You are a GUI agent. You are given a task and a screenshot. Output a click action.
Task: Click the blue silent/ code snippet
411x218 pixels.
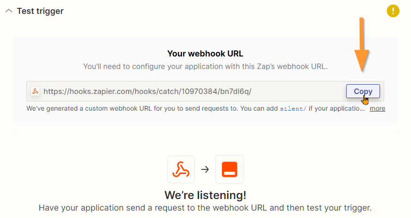(x=293, y=109)
